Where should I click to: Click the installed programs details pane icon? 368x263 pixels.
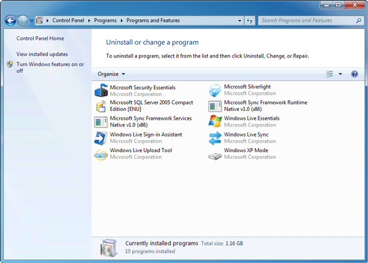click(109, 248)
